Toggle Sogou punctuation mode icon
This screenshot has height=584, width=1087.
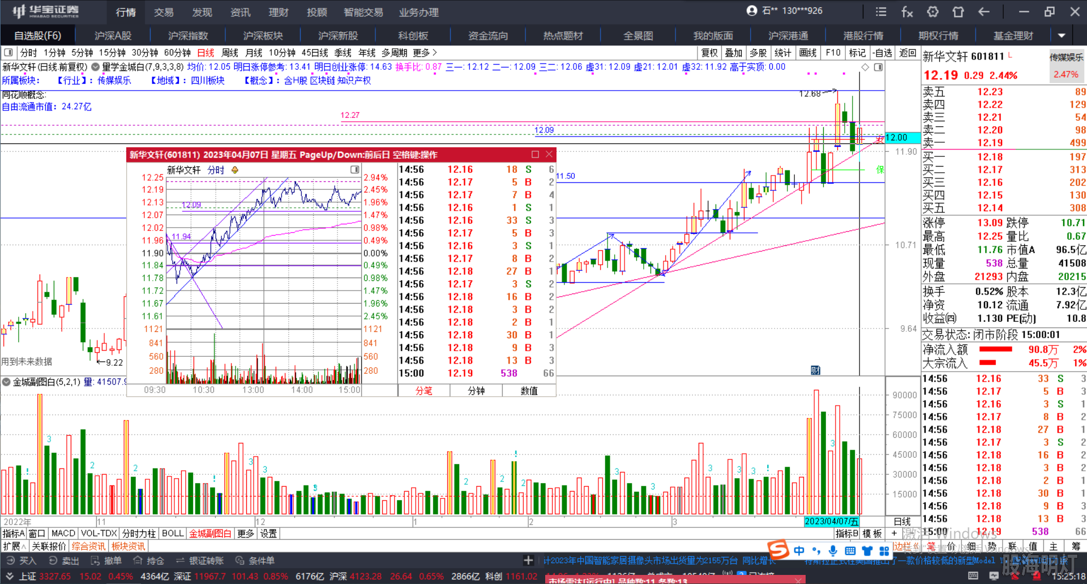[816, 551]
